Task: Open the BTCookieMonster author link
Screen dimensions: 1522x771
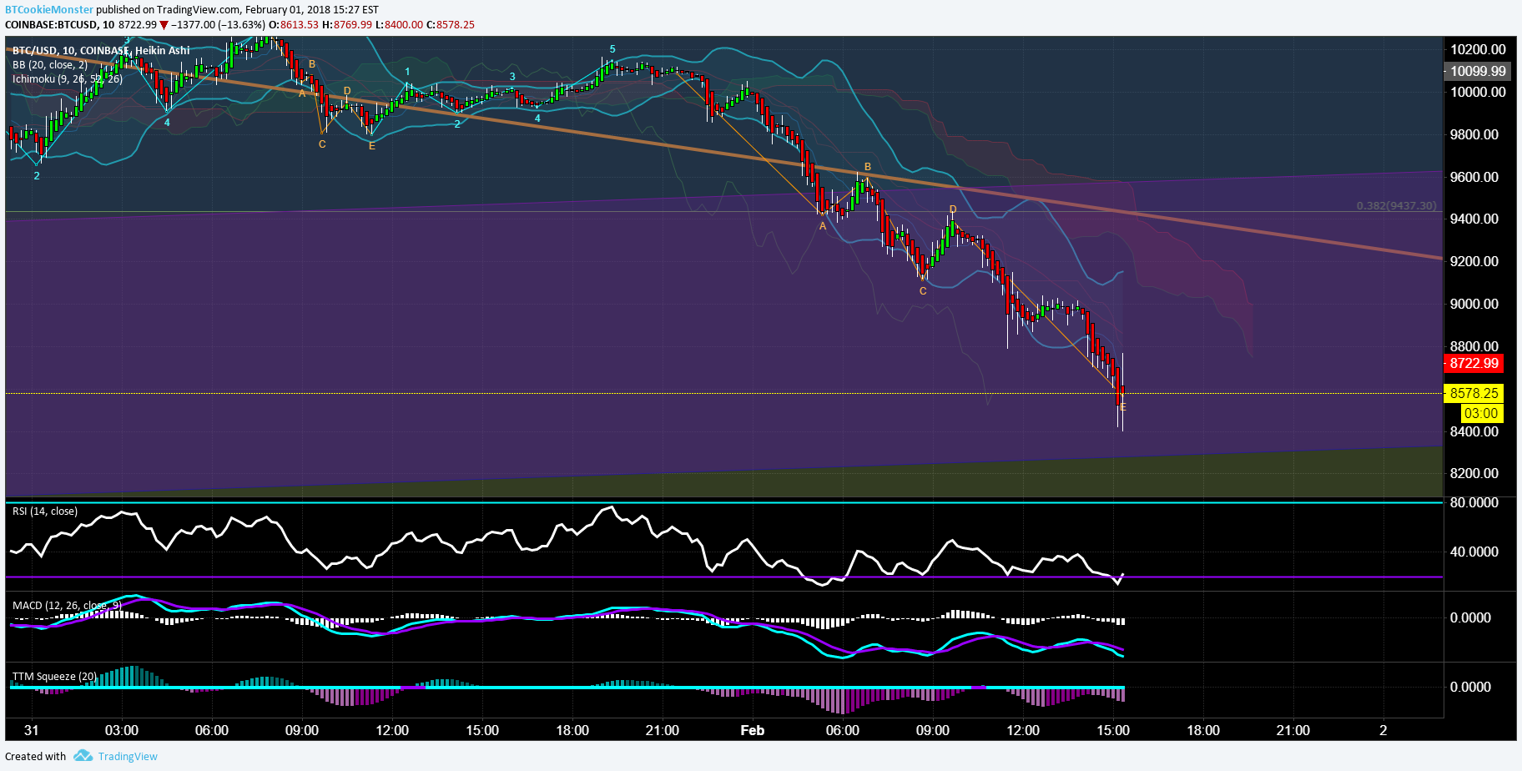Action: 49,9
